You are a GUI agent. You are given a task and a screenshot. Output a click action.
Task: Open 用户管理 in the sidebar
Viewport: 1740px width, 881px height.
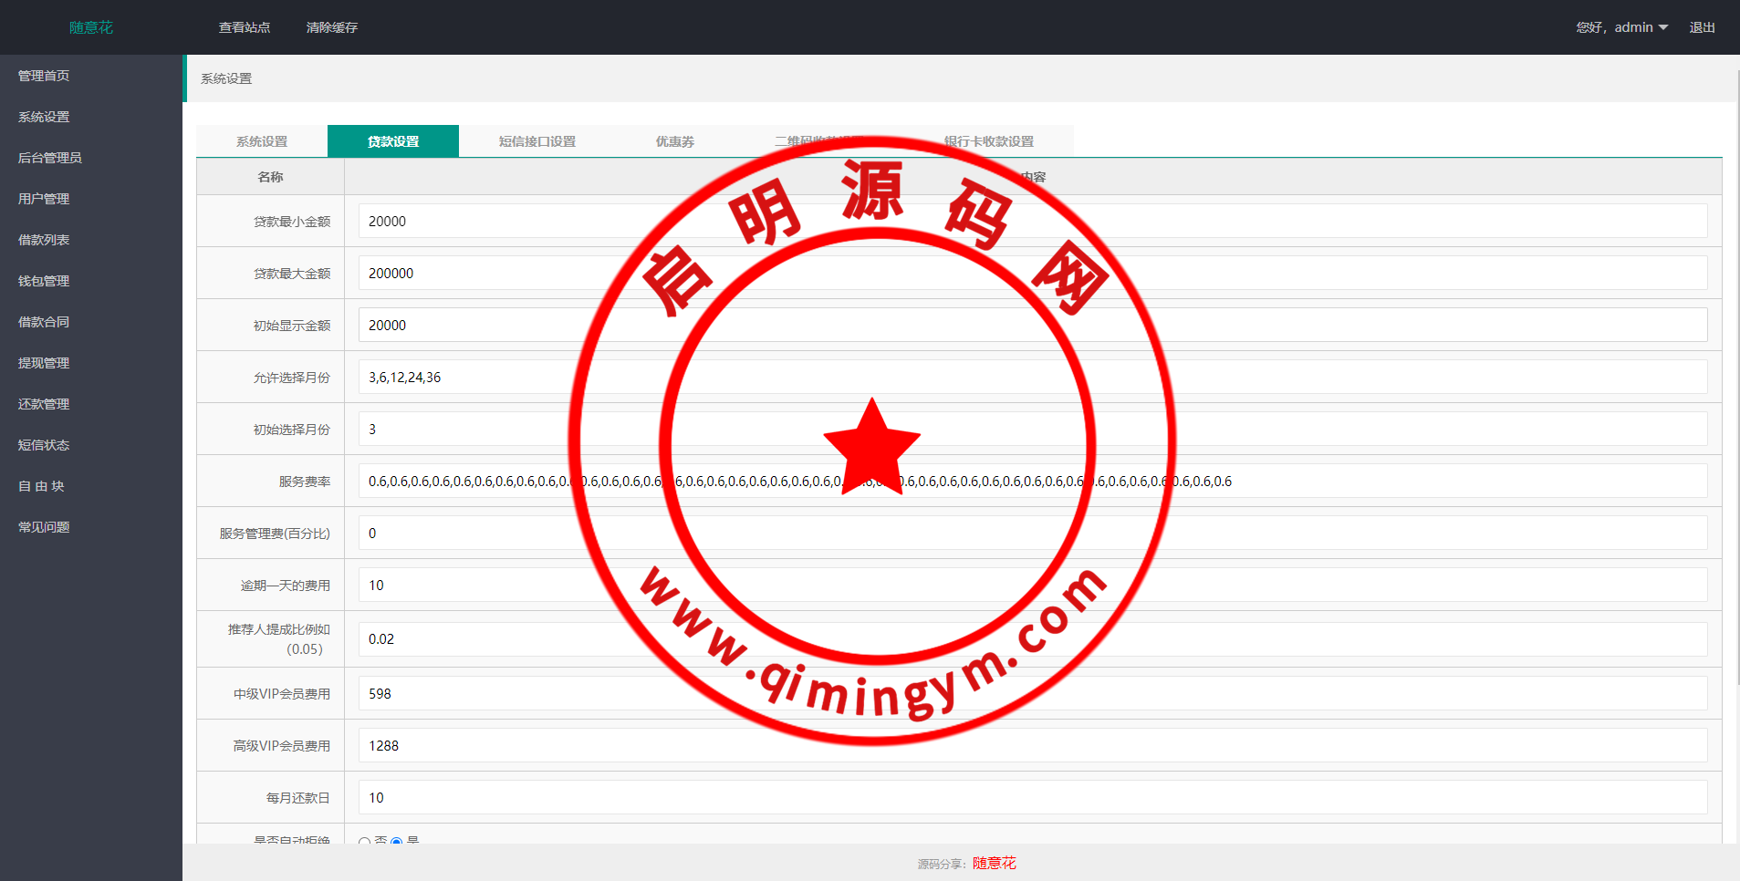[44, 199]
